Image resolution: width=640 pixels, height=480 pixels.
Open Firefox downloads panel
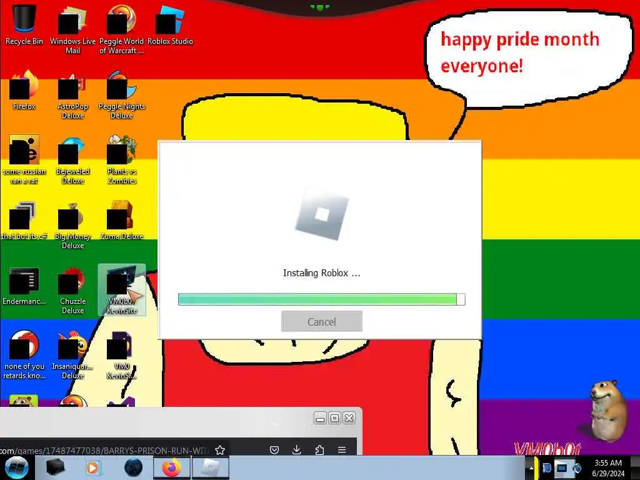pyautogui.click(x=297, y=450)
